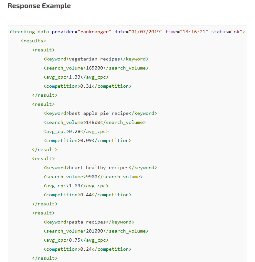Image resolution: width=255 pixels, height=262 pixels.
Task: Click the keyword 'best apple pie recipe'
Action: point(99,114)
